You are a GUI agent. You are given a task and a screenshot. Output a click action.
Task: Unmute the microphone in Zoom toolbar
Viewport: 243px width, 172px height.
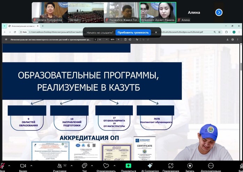point(2,166)
